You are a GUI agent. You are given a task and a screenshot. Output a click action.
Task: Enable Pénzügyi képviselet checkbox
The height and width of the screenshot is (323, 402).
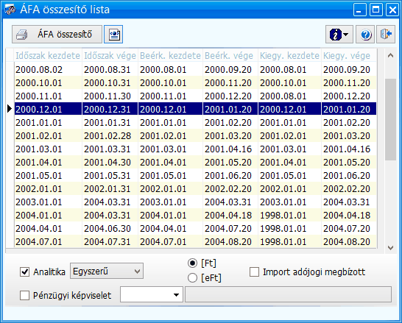(24, 295)
